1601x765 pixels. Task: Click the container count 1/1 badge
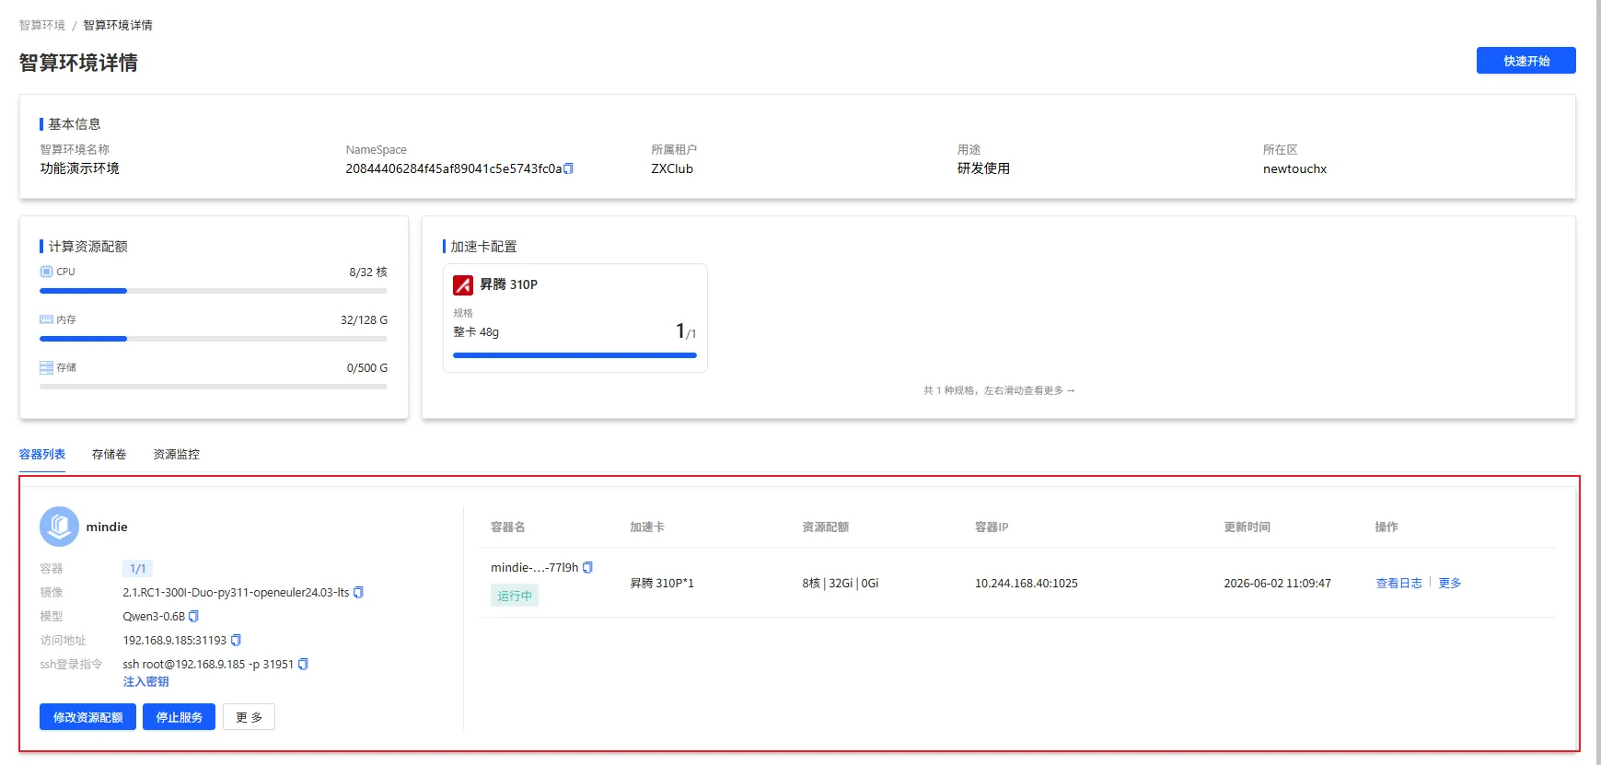pos(137,569)
